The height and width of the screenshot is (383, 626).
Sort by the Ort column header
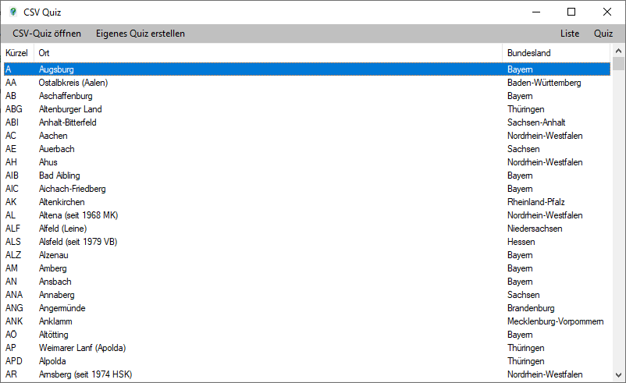pyautogui.click(x=265, y=52)
